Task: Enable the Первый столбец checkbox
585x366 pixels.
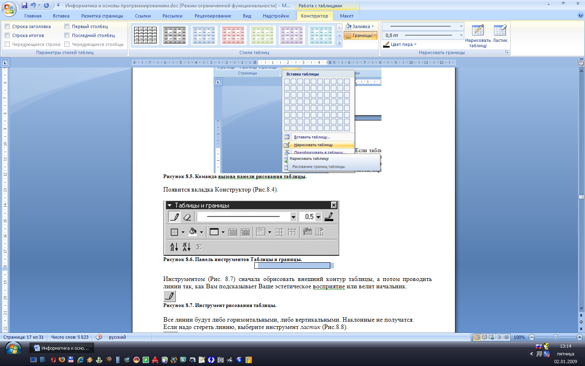Action: point(67,26)
